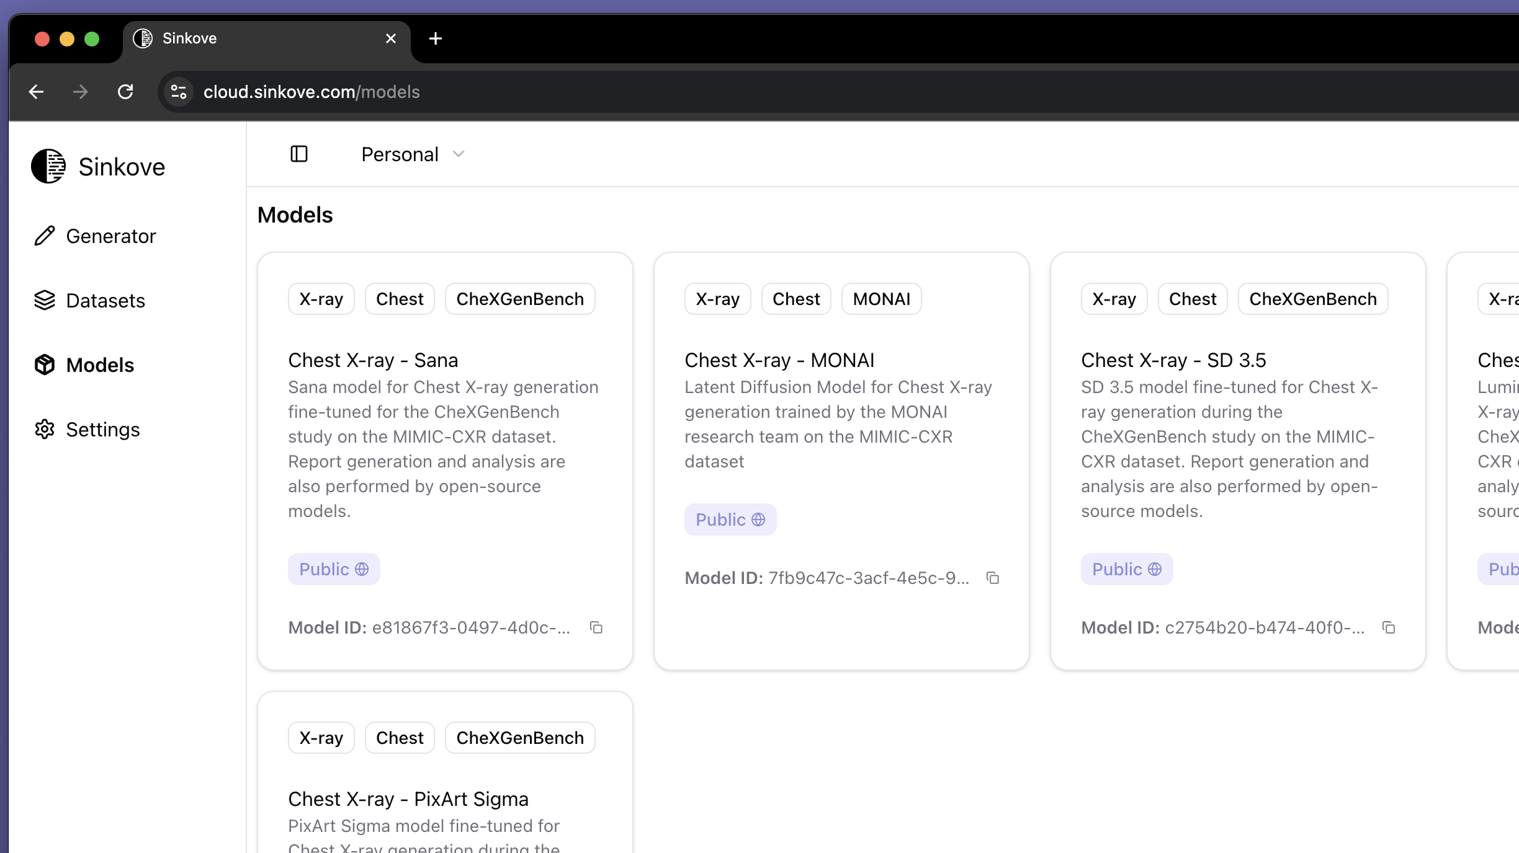Go back to previous page
Screen dimensions: 1519x853
coord(36,92)
